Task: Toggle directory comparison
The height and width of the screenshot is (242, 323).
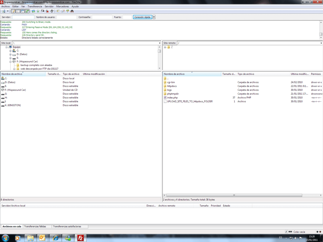Action: tap(63, 11)
